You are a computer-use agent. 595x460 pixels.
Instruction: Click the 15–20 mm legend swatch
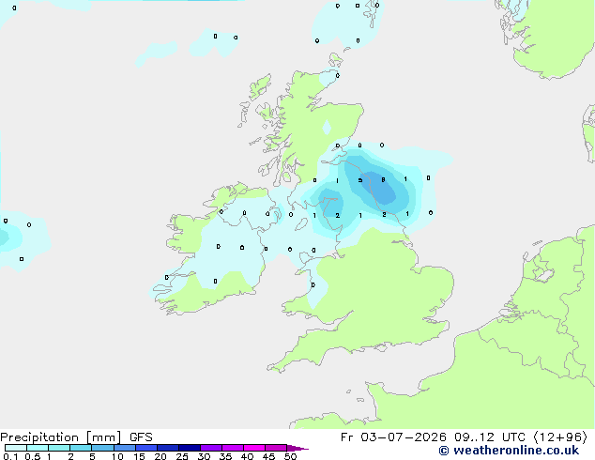pos(145,448)
